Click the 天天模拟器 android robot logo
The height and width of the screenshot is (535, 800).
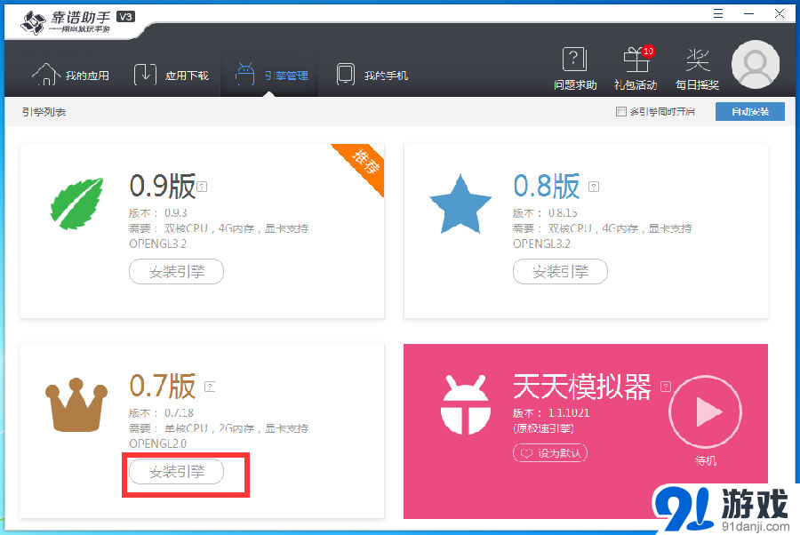[465, 404]
